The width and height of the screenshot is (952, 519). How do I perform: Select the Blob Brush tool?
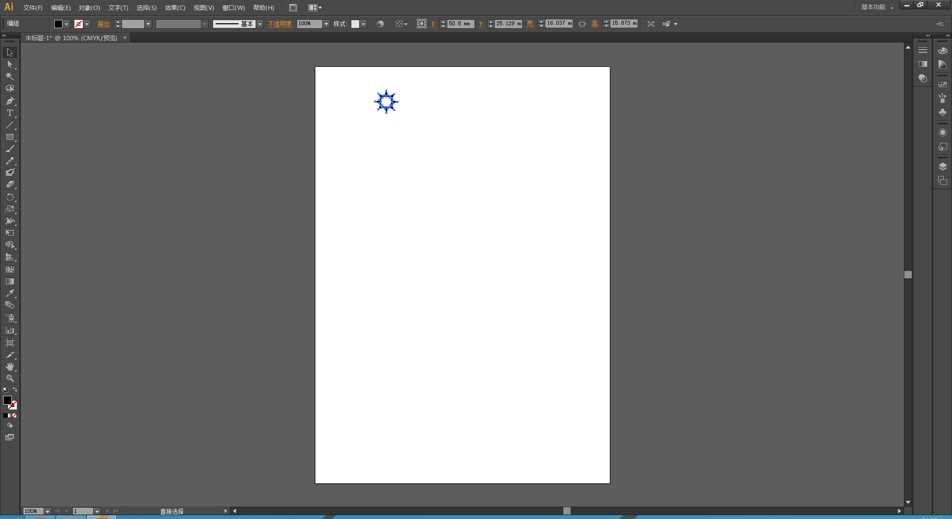click(10, 172)
